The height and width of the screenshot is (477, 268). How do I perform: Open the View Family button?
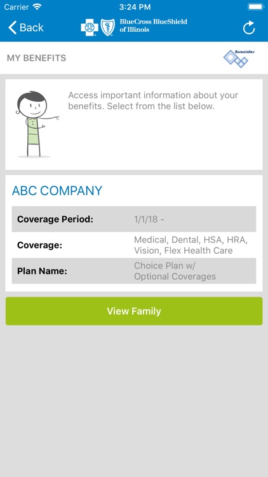point(134,311)
